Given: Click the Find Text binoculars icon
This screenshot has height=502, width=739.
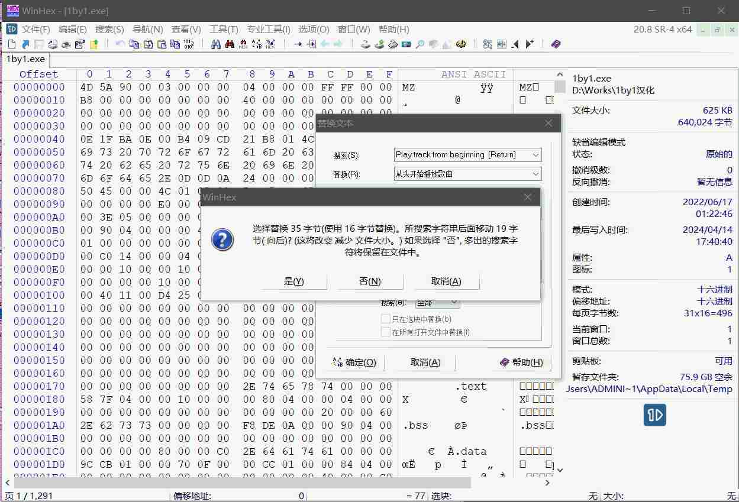Looking at the screenshot, I should tap(216, 44).
